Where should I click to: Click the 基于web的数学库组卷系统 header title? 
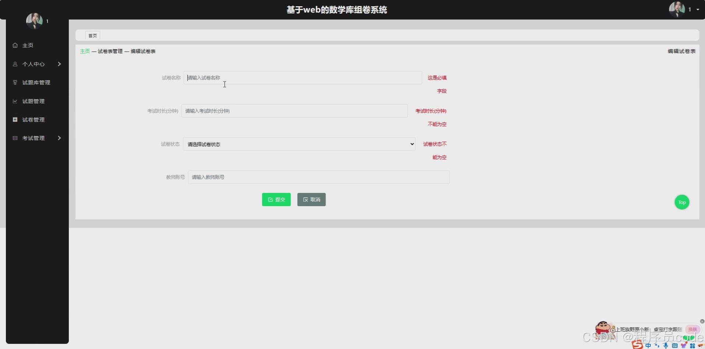click(x=337, y=10)
